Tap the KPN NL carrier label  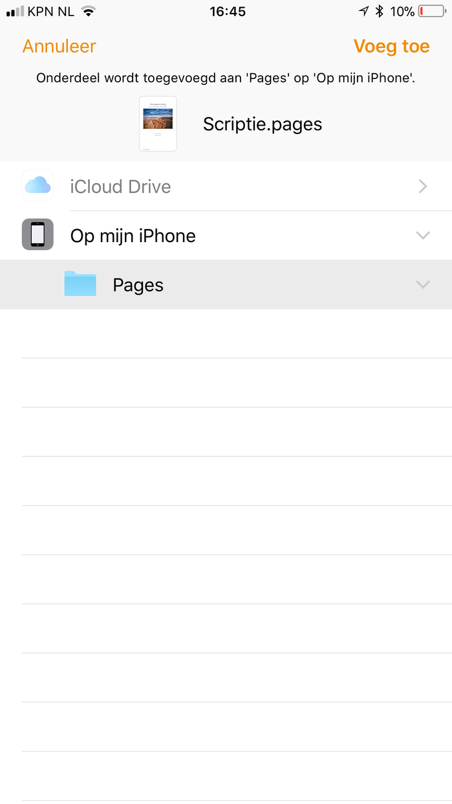pos(50,11)
